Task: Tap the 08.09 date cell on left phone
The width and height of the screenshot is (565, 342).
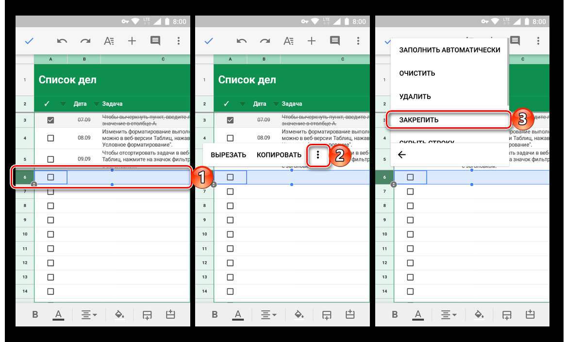Action: coord(84,138)
